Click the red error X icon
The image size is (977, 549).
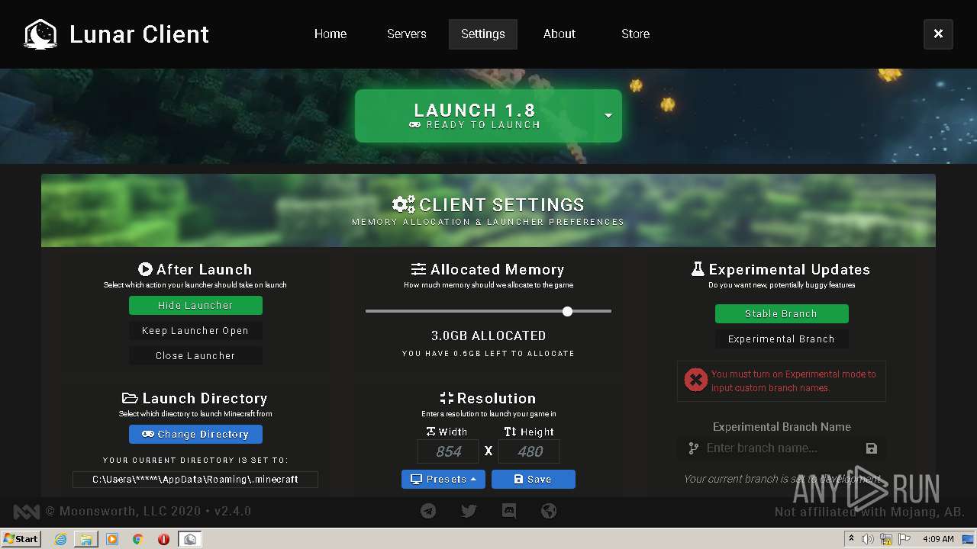pos(695,380)
